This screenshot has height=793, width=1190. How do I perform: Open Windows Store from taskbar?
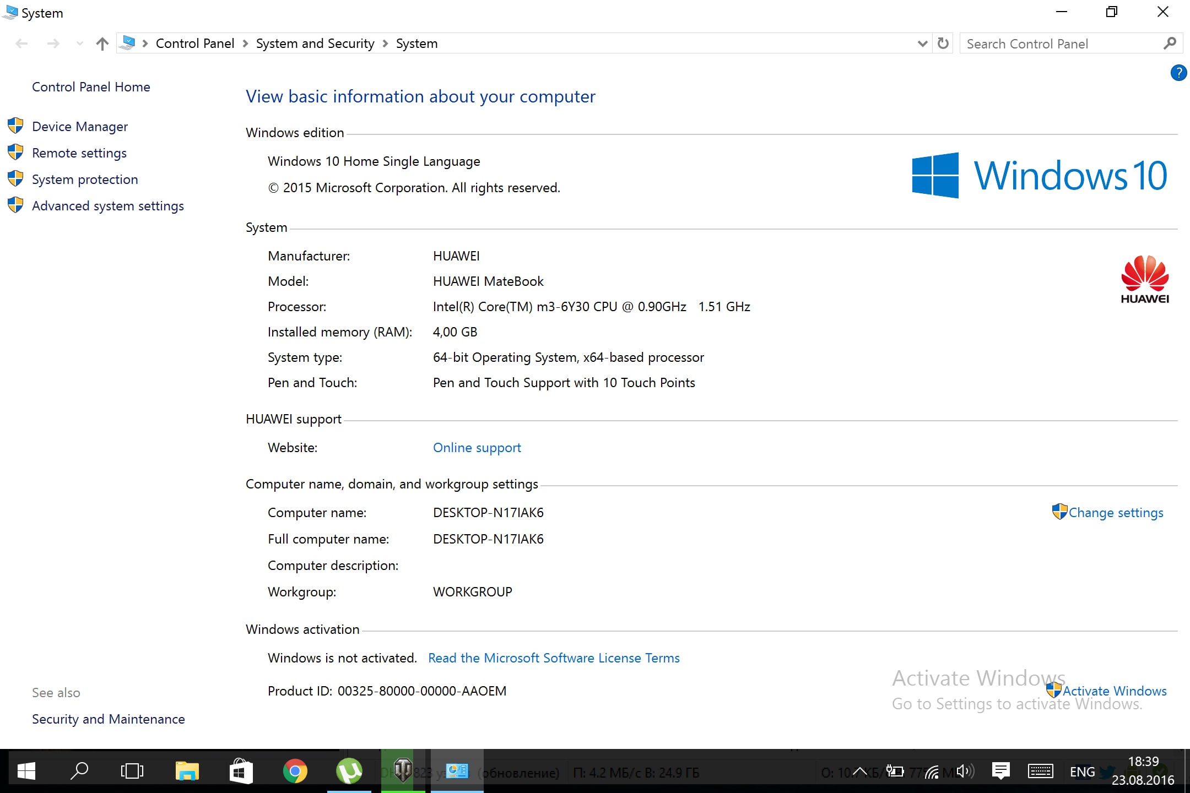241,771
